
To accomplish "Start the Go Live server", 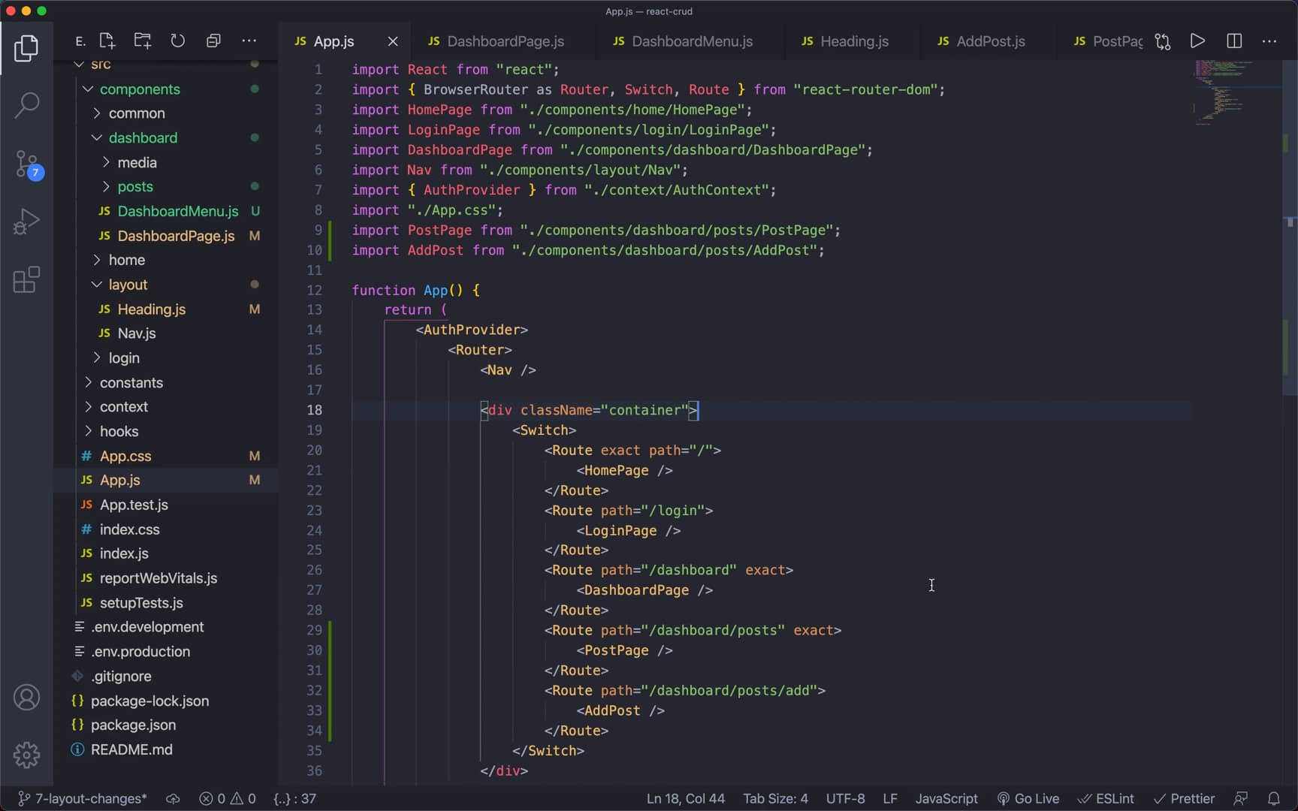I will point(1030,798).
